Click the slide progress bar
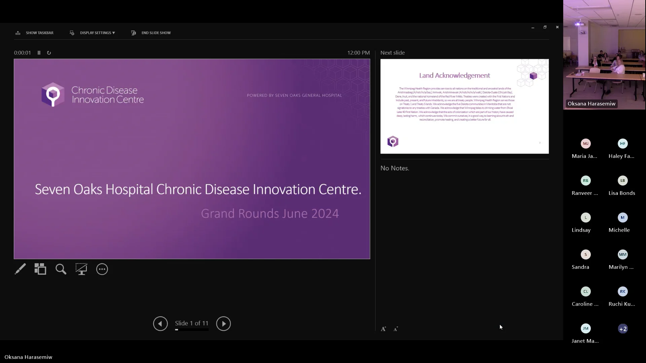The width and height of the screenshot is (646, 363). (191, 330)
